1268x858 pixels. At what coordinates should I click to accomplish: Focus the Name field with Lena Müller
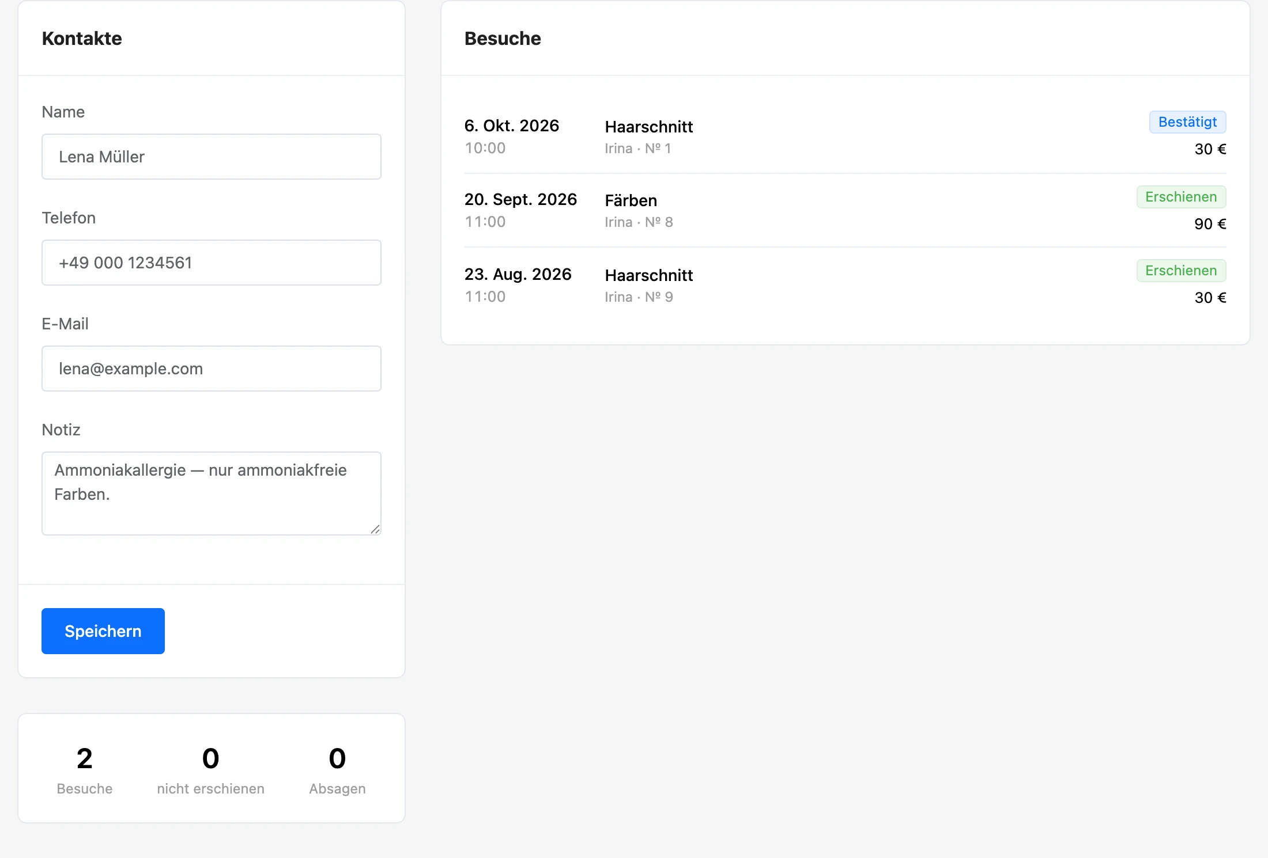point(212,157)
